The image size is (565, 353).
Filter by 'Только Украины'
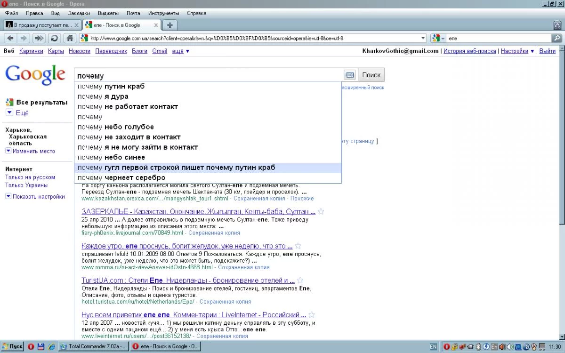point(26,185)
